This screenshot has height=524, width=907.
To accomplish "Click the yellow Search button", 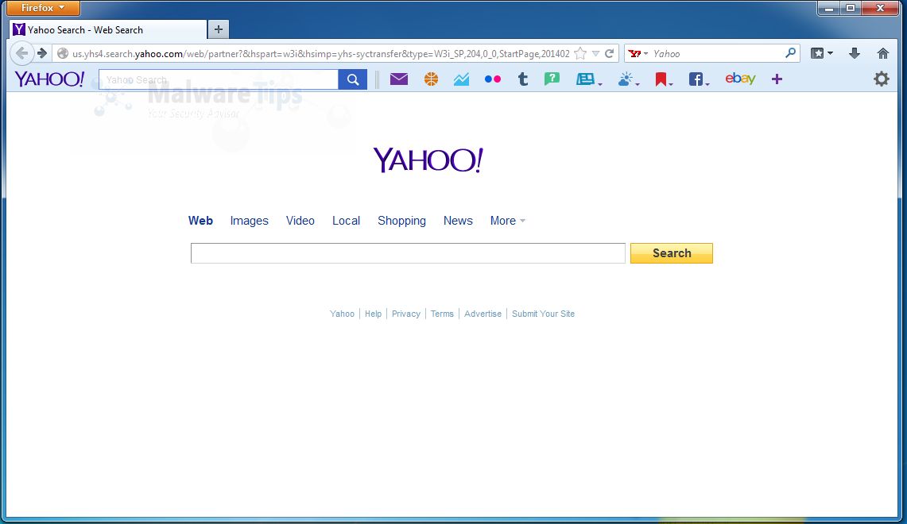I will tap(672, 253).
